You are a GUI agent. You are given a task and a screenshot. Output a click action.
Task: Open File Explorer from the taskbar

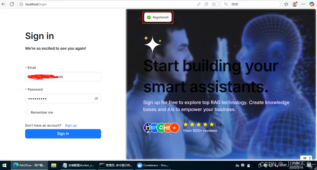(x=54, y=165)
